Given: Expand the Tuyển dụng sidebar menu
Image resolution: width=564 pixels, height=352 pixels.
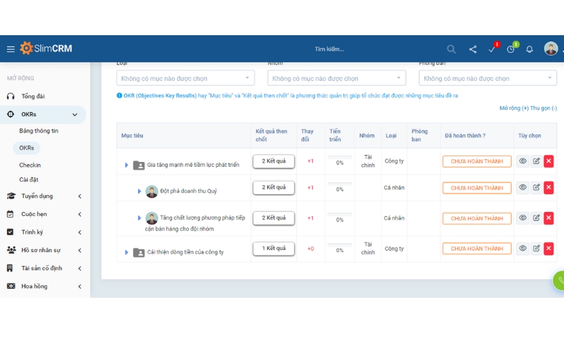Looking at the screenshot, I should (x=80, y=196).
